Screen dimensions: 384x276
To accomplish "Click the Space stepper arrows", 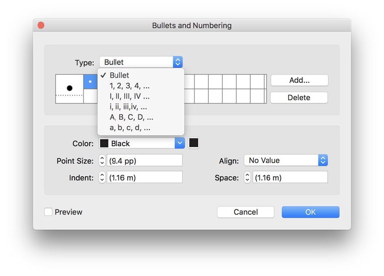I will click(x=247, y=177).
